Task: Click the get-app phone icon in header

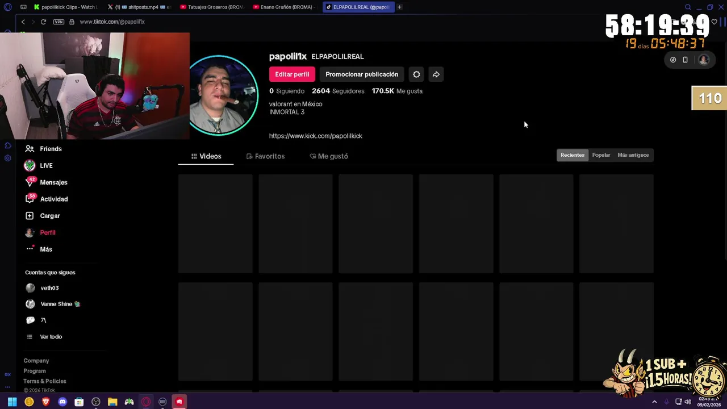Action: point(685,60)
